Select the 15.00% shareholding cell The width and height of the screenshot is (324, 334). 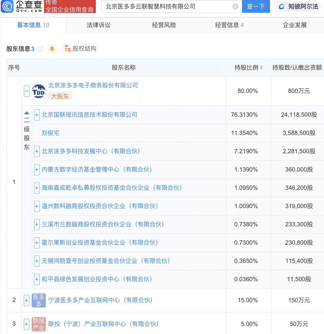point(248,300)
